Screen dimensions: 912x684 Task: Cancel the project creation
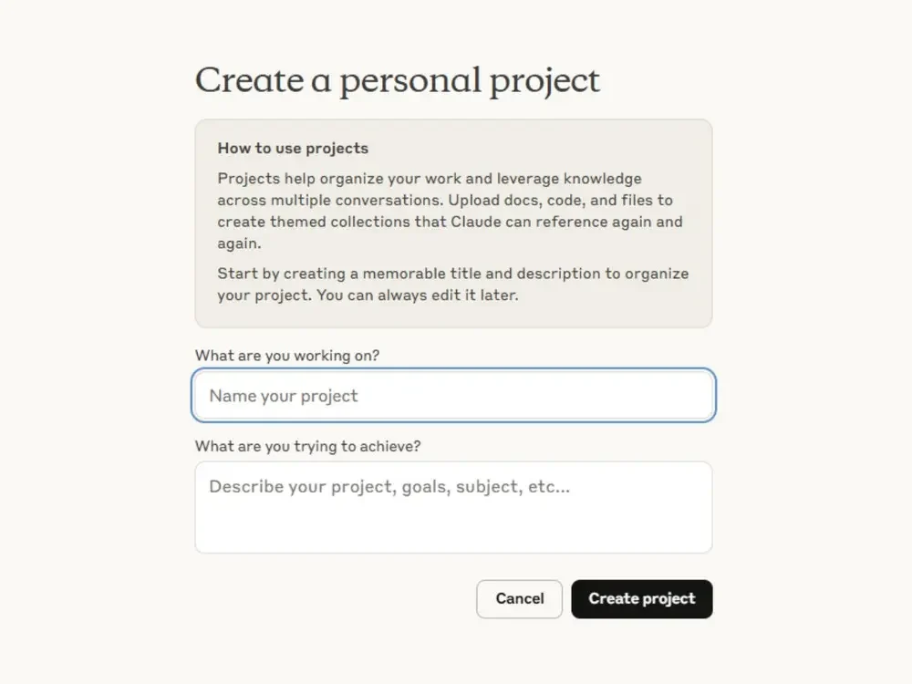pyautogui.click(x=520, y=598)
